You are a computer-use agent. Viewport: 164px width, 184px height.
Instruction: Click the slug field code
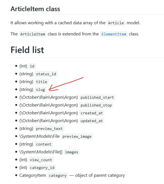click(40, 90)
